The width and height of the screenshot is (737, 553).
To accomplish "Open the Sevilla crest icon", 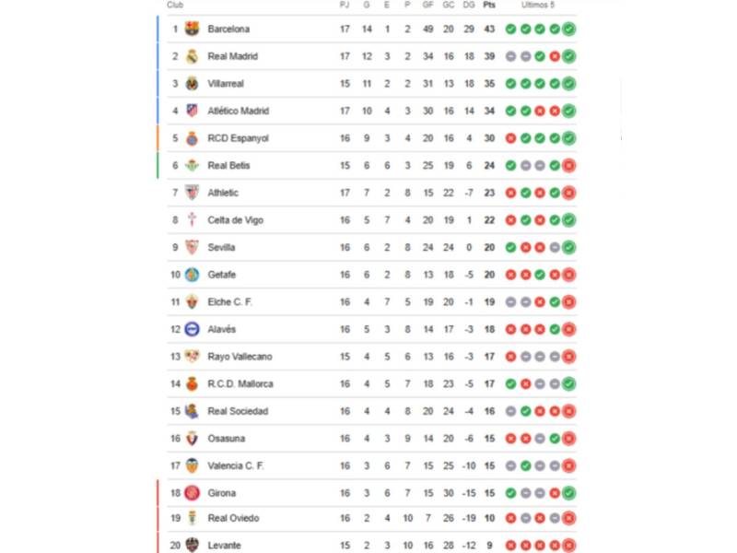I will tap(193, 247).
